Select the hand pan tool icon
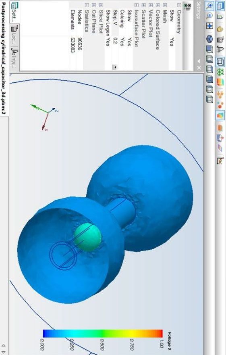 [x=220, y=29]
